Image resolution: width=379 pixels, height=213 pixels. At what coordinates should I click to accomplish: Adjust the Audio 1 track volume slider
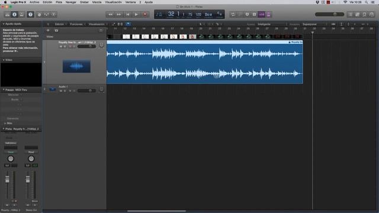[x=86, y=91]
